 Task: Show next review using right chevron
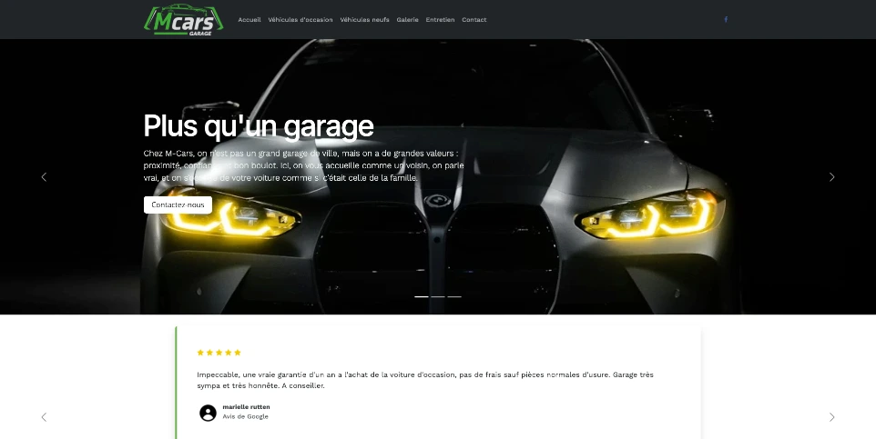pyautogui.click(x=832, y=417)
